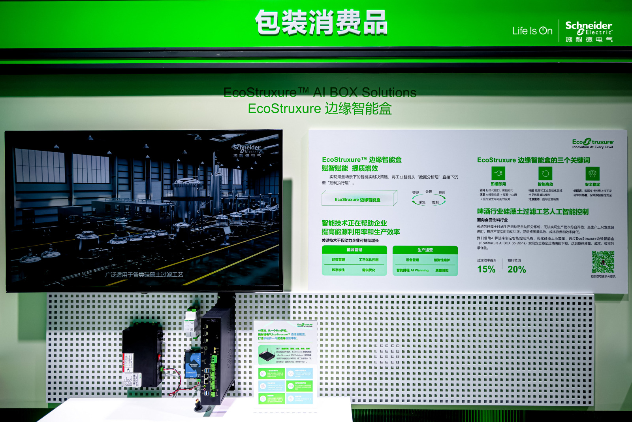The width and height of the screenshot is (632, 422).
Task: Click the 设备管理 cell
Action: tap(412, 260)
